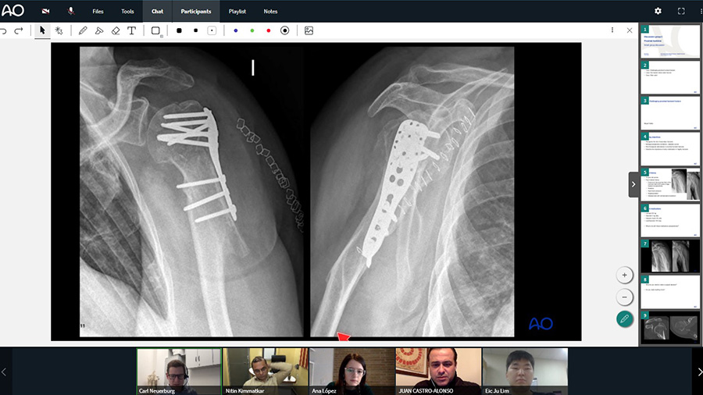
Task: Click the redo arrow
Action: click(x=19, y=30)
